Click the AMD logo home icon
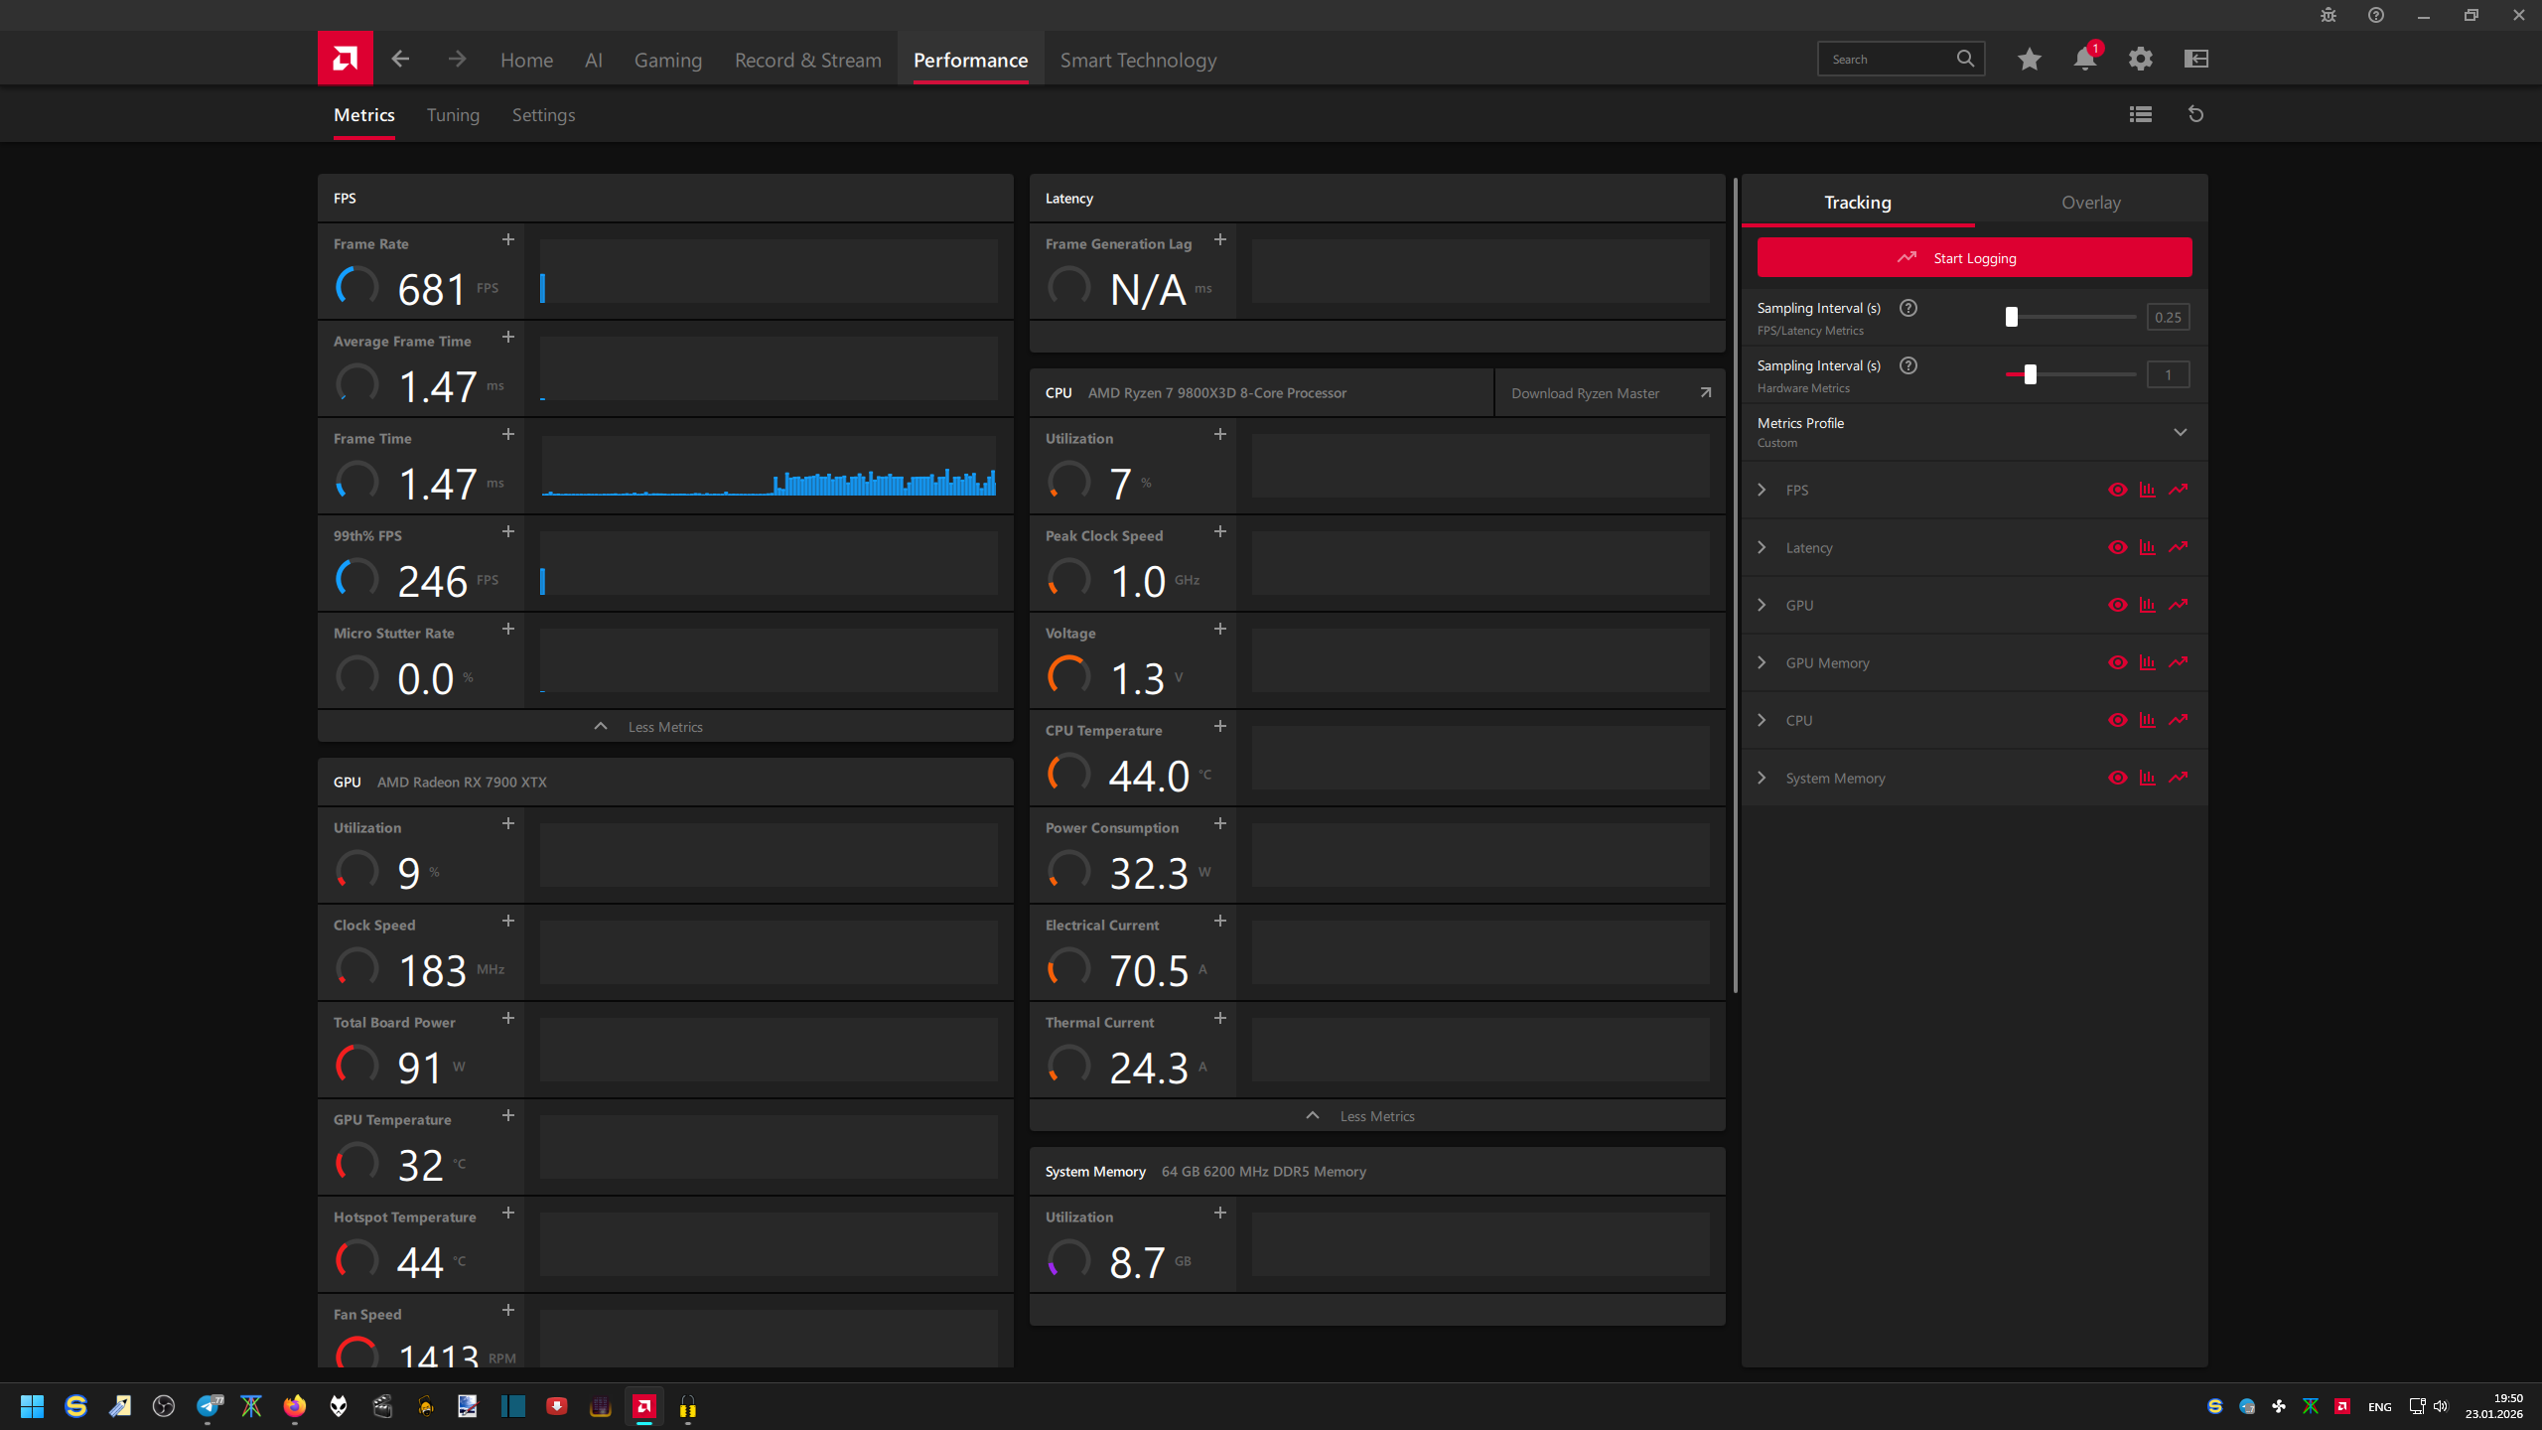The image size is (2542, 1430). (345, 59)
